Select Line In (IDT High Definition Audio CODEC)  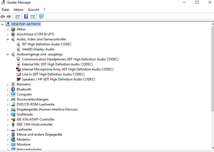click(x=53, y=74)
